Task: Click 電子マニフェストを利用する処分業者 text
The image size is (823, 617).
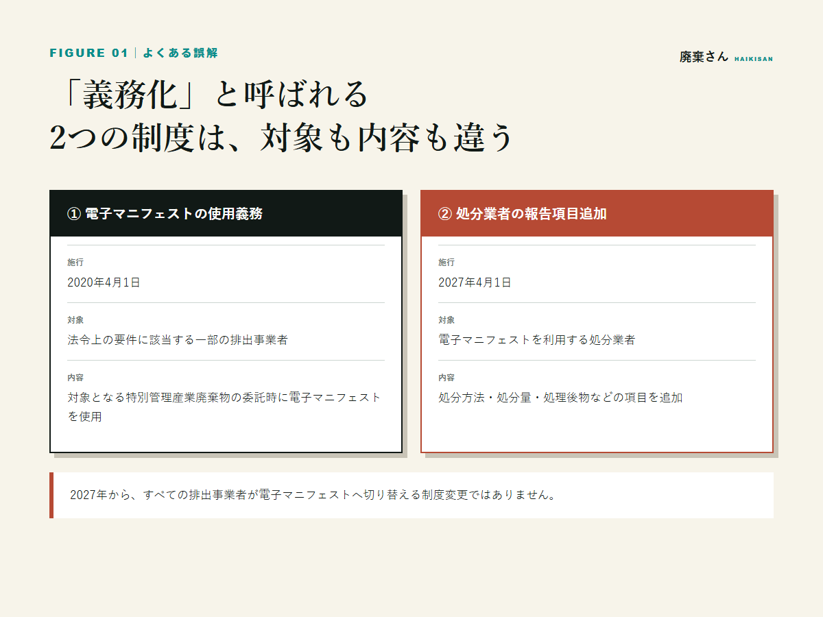Action: tap(537, 340)
